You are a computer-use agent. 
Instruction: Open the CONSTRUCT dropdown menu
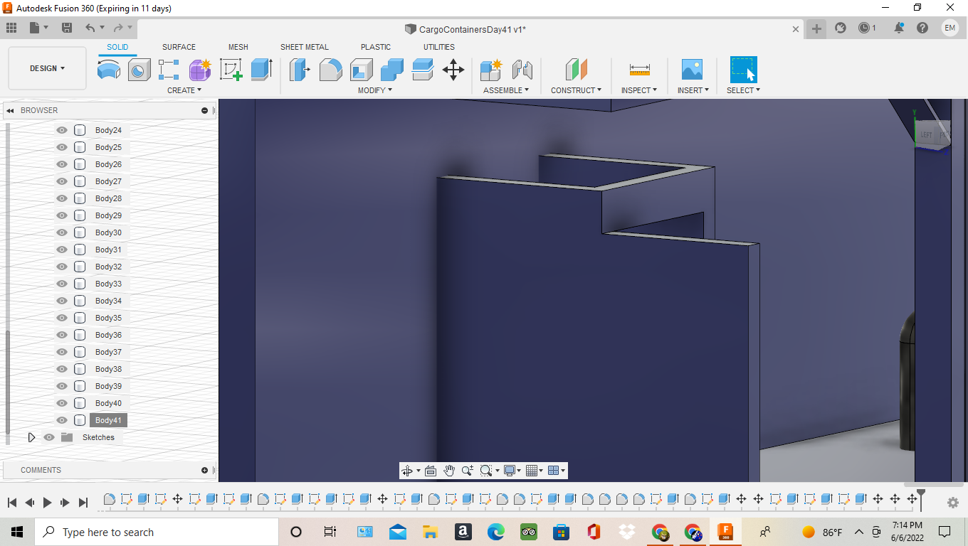[x=577, y=90]
